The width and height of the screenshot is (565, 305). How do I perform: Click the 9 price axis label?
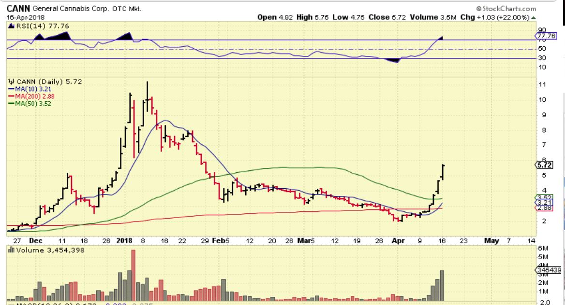(544, 115)
